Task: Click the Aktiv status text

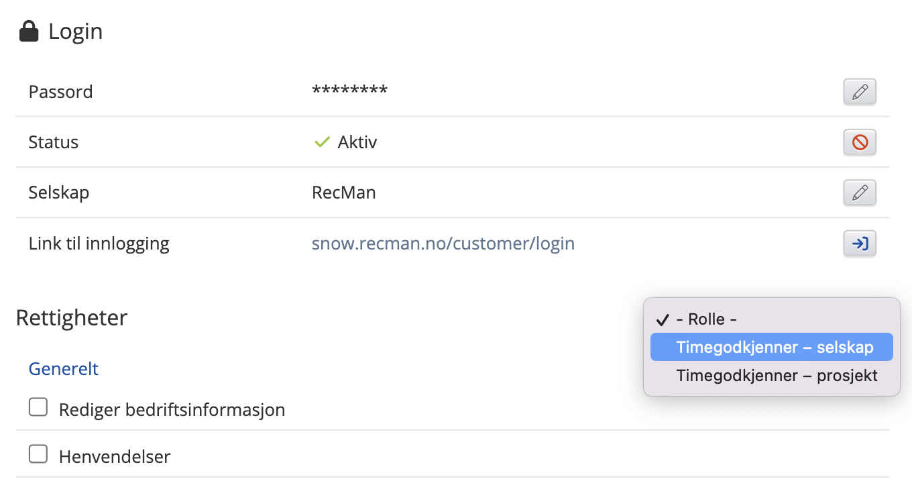Action: pos(357,142)
